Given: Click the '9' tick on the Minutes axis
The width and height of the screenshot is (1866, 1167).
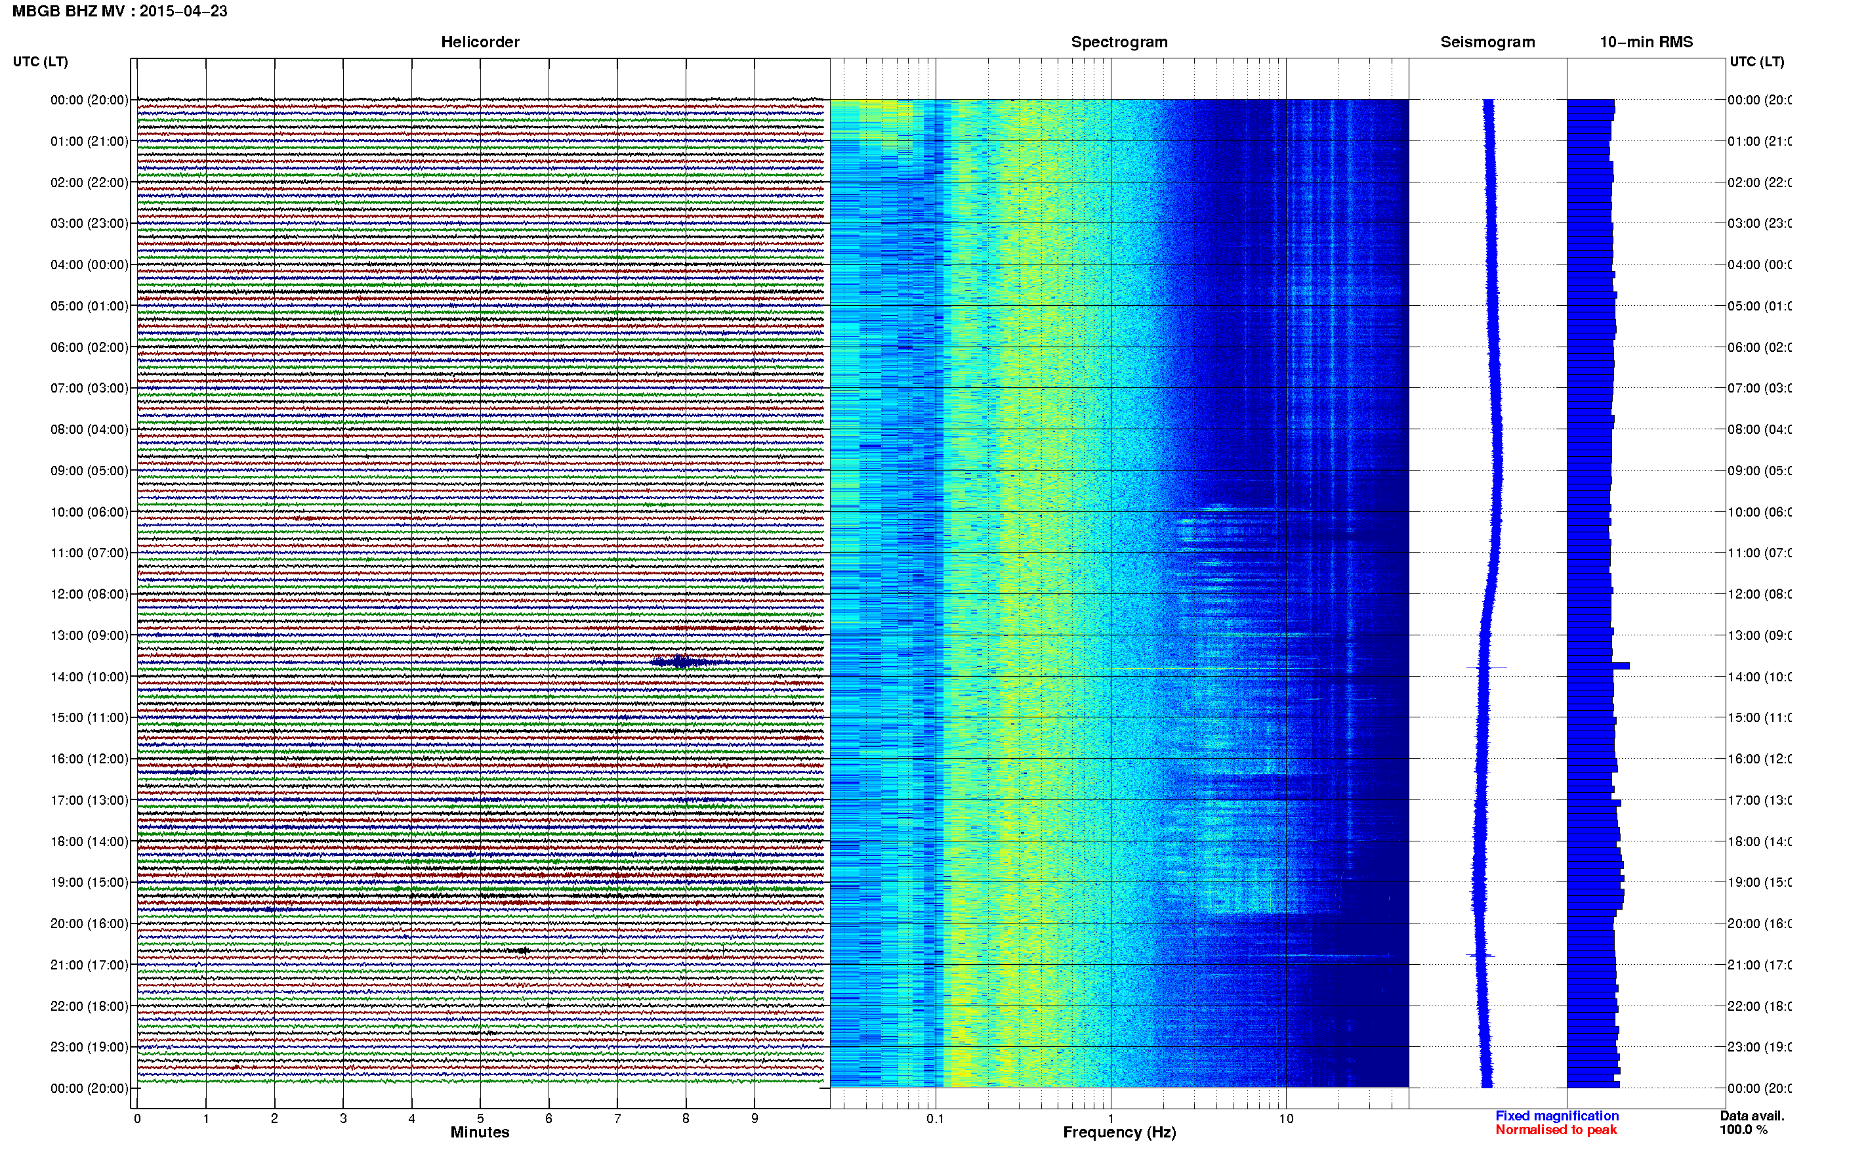Looking at the screenshot, I should click(755, 1118).
